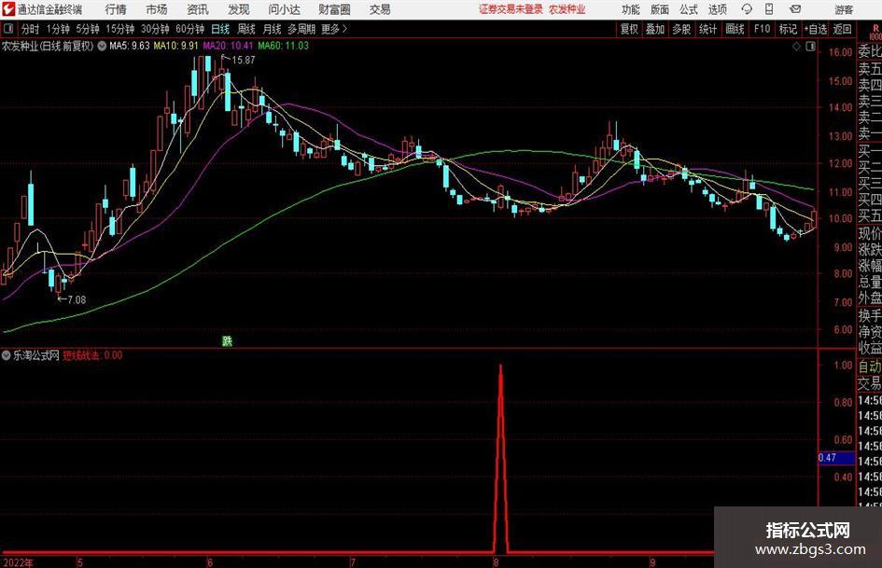This screenshot has height=568, width=882.
Task: Click month 8 marker on time axis
Action: click(x=496, y=562)
